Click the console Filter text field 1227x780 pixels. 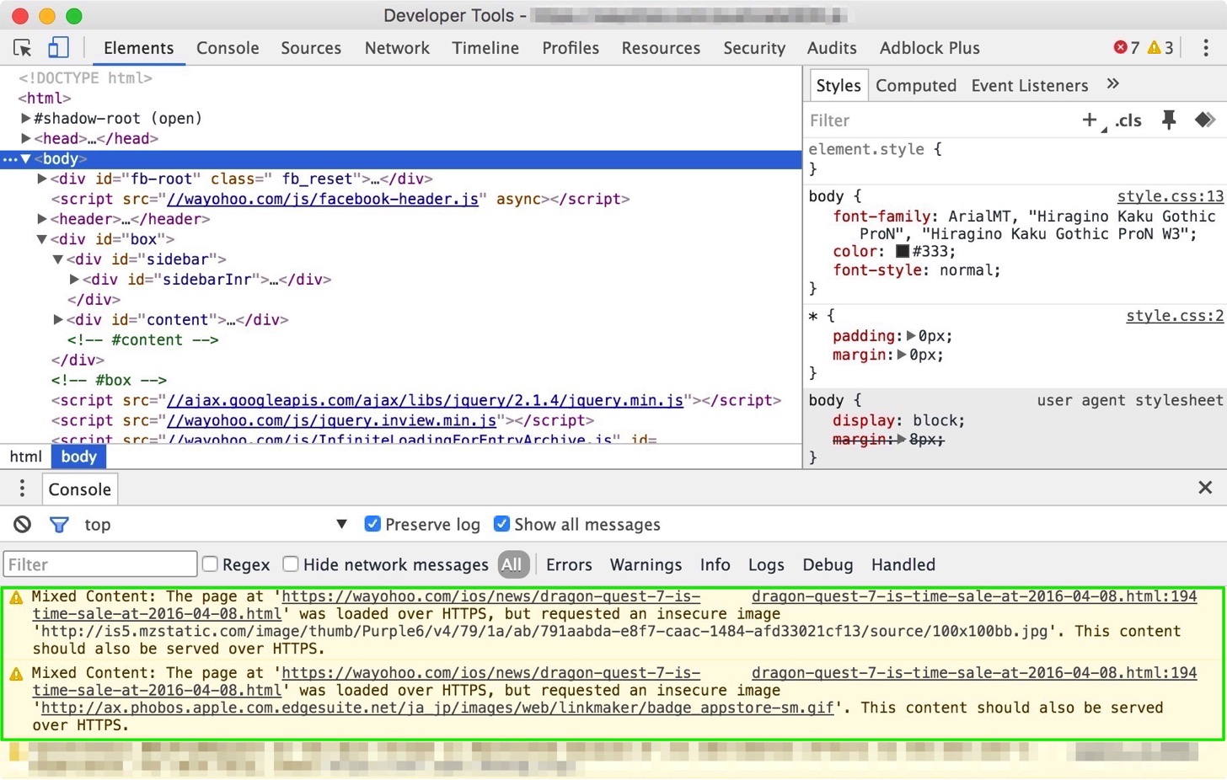100,564
